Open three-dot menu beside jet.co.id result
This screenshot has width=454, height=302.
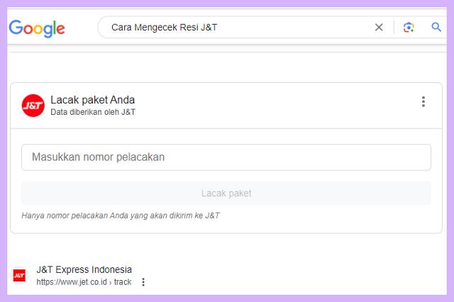click(143, 282)
